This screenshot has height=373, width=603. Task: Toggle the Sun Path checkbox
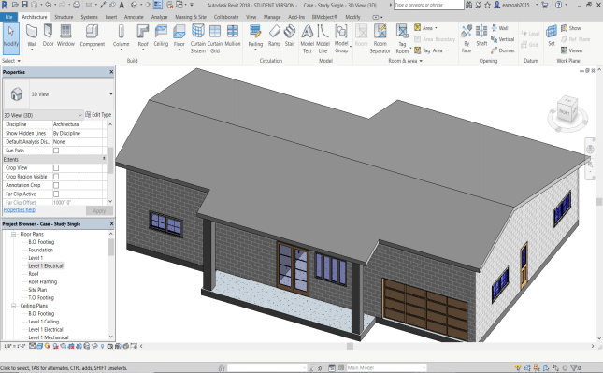(56, 151)
